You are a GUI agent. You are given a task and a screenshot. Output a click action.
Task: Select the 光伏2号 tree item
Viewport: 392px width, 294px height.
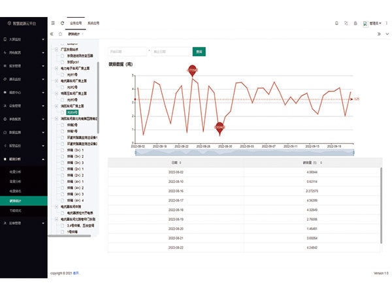click(x=72, y=86)
